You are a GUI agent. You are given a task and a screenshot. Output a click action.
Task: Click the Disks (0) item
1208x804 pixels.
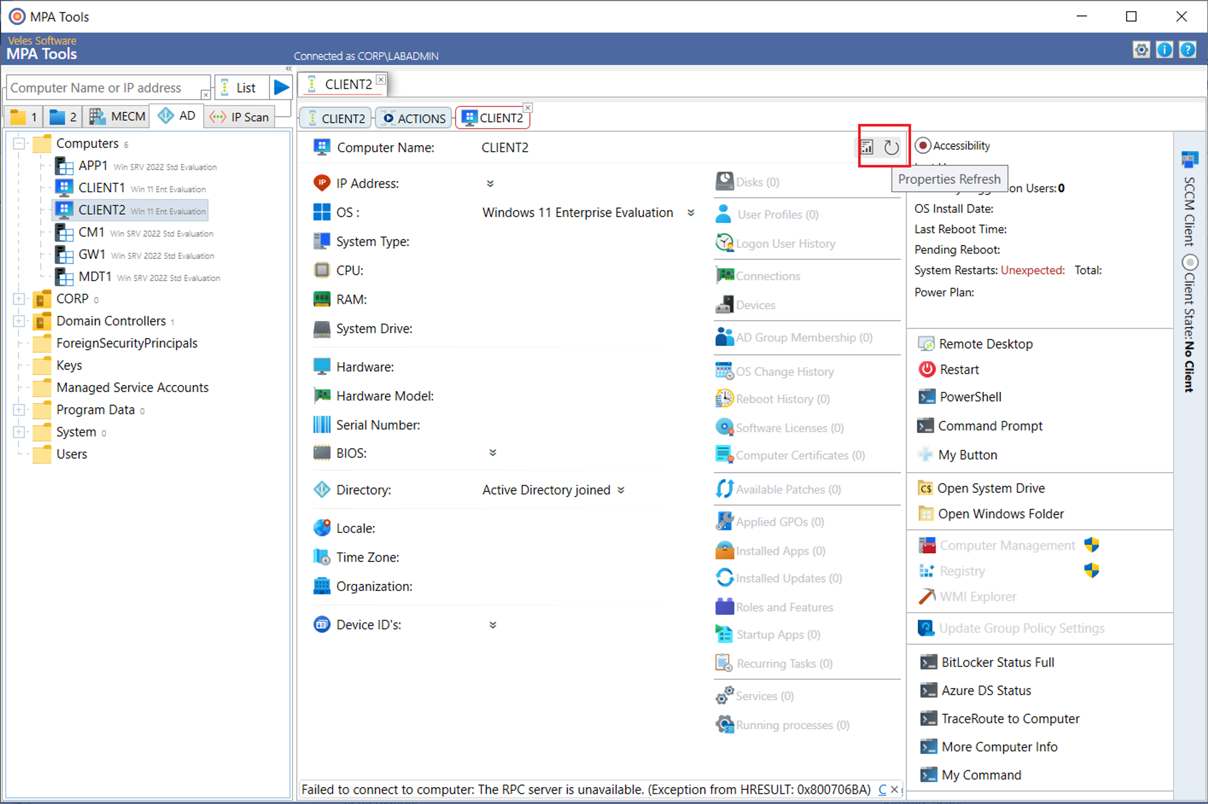click(x=747, y=182)
